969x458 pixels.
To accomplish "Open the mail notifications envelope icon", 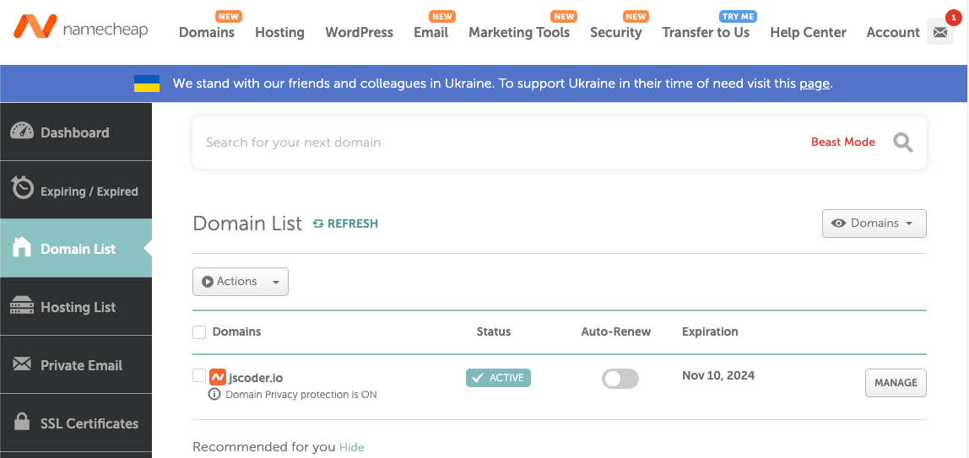I will coord(940,31).
